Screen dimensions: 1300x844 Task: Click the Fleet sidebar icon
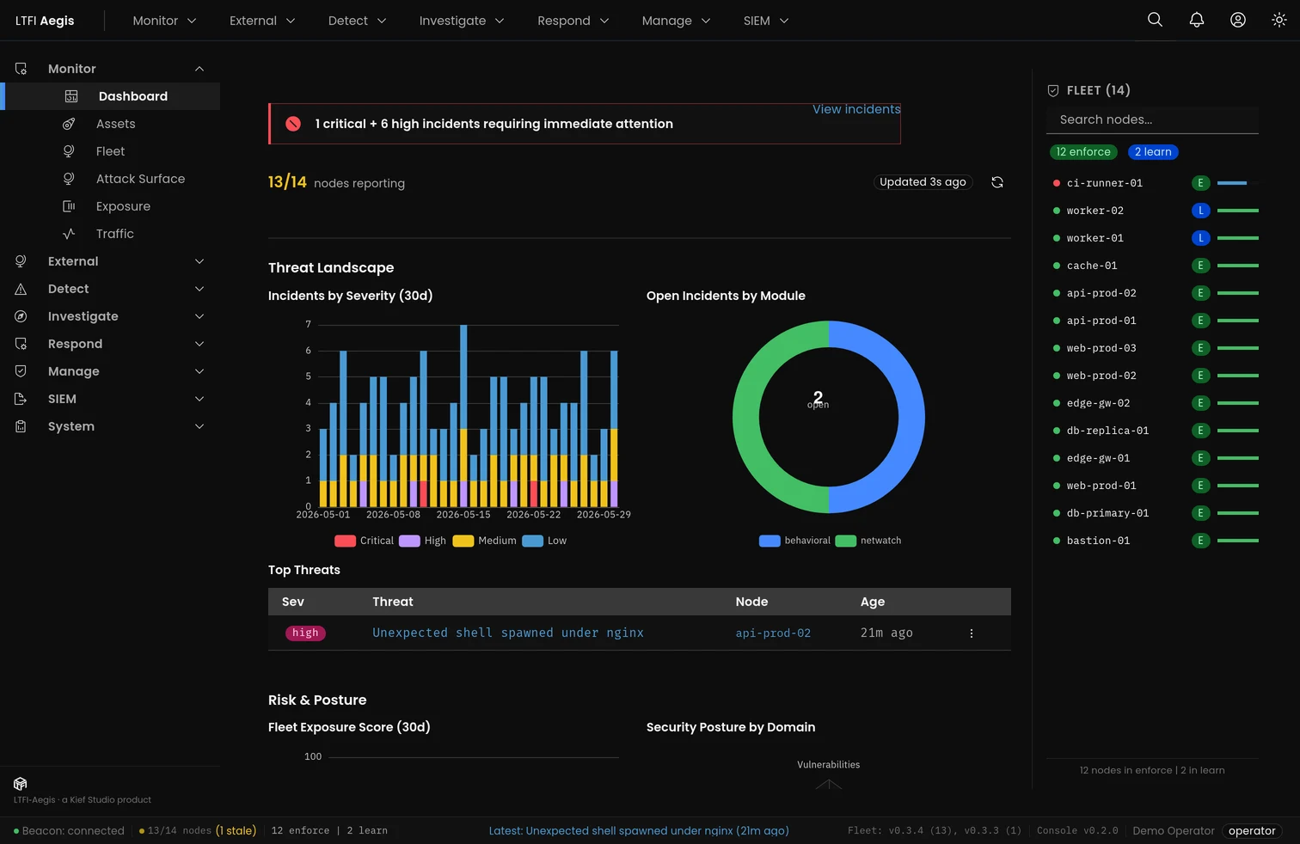(x=69, y=151)
